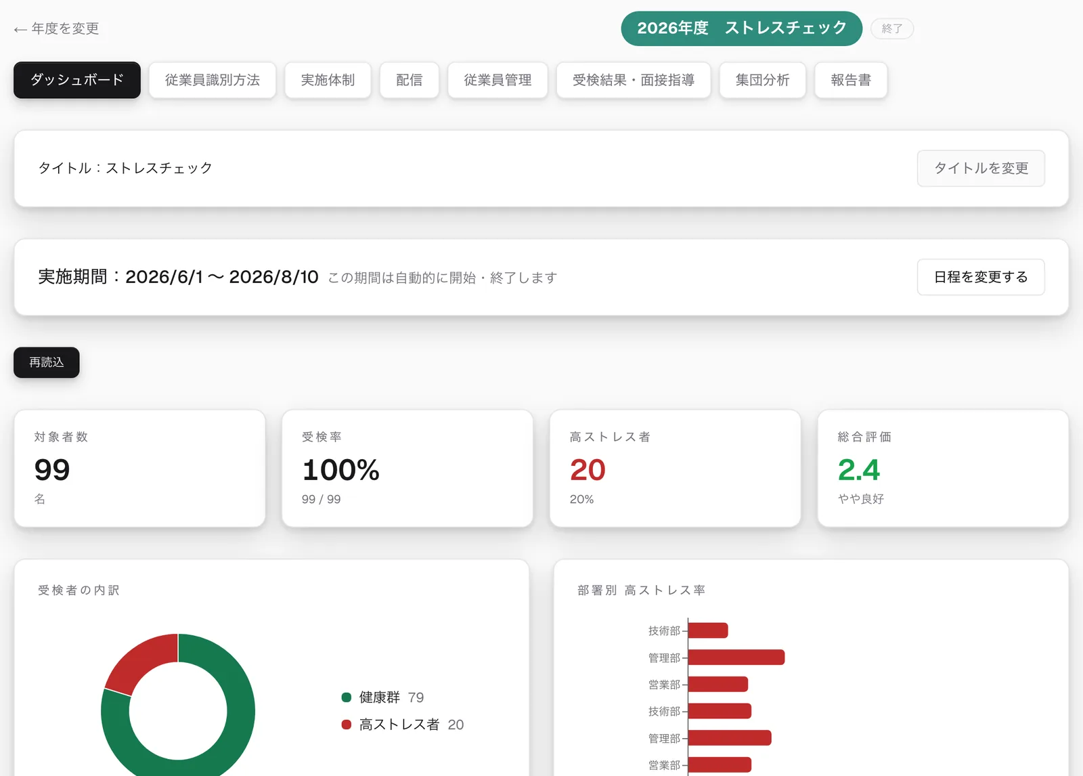Click the 受検者の内訳 heading

click(79, 590)
